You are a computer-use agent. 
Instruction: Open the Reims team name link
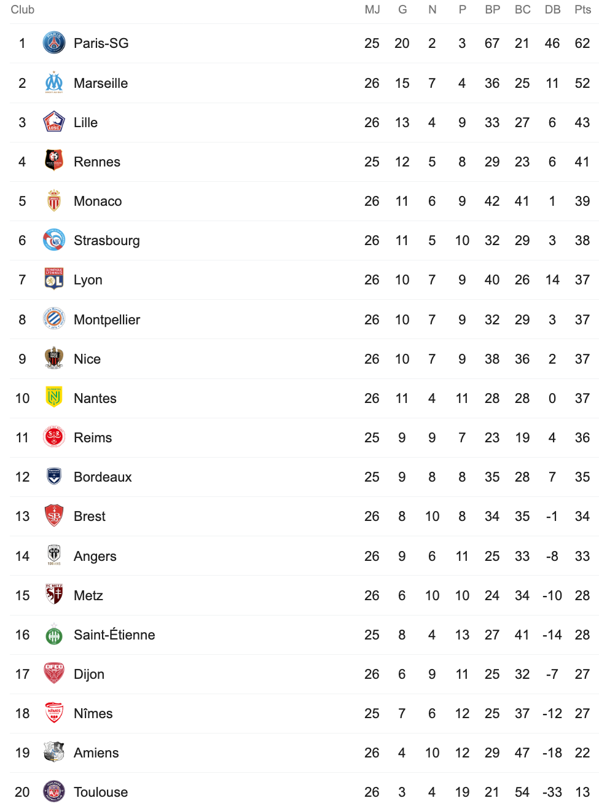coord(93,437)
